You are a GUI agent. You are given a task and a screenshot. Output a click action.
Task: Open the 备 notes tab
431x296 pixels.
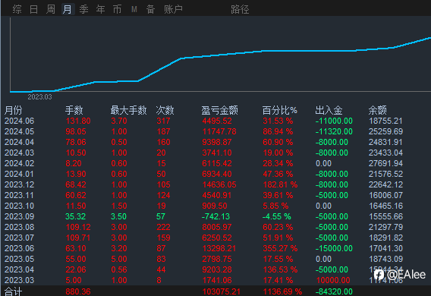(150, 9)
